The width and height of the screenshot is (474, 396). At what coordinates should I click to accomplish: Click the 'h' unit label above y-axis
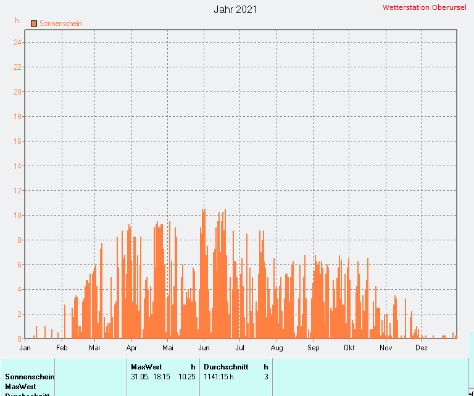click(17, 20)
